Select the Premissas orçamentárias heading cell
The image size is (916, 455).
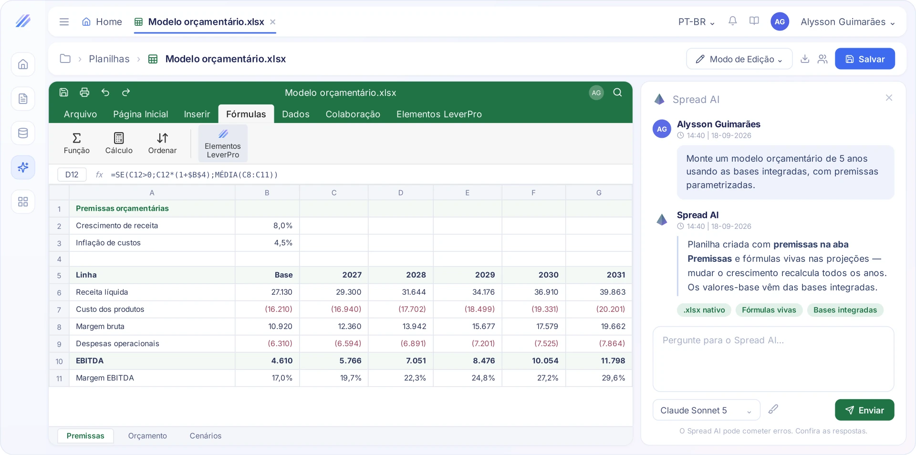(152, 208)
